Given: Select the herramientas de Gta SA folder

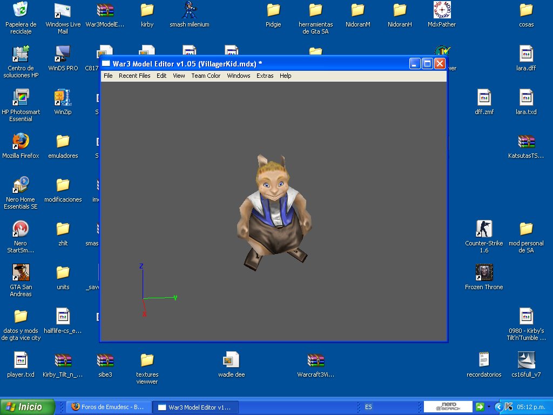Looking at the screenshot, I should point(315,18).
